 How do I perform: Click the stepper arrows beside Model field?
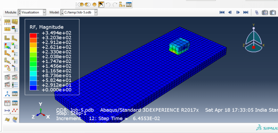click(x=62, y=12)
